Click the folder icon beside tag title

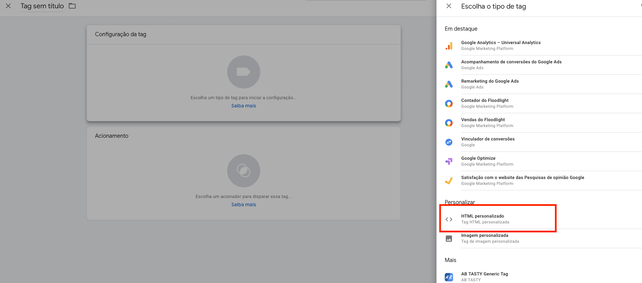click(72, 6)
